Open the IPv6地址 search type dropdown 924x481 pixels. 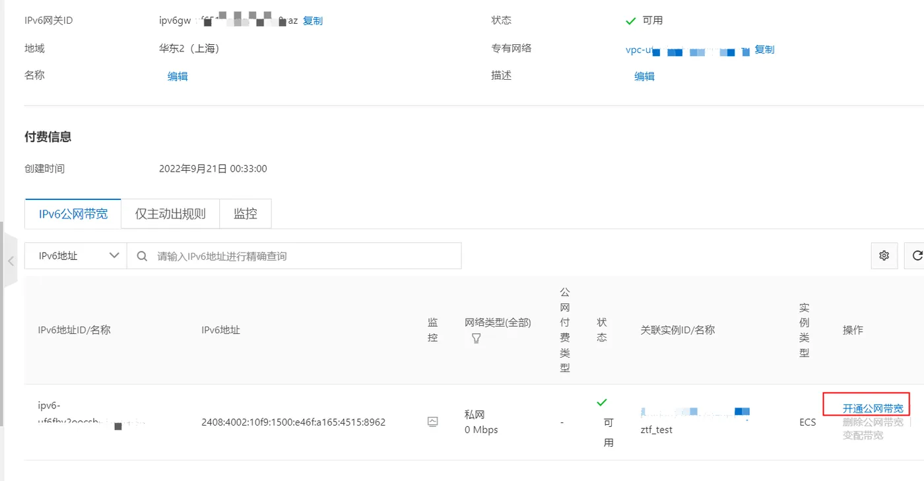pyautogui.click(x=75, y=256)
